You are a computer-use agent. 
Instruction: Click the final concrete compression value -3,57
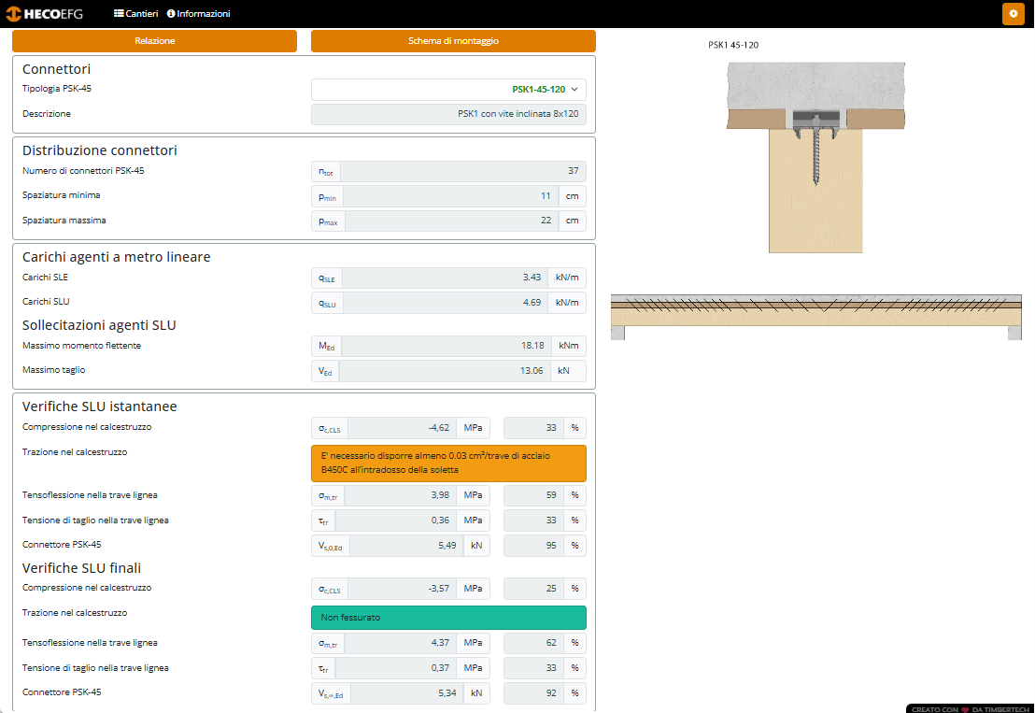pyautogui.click(x=402, y=589)
